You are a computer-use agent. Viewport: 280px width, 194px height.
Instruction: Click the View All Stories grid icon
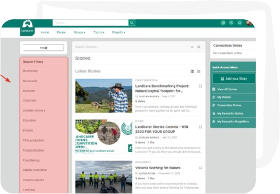pyautogui.click(x=214, y=89)
